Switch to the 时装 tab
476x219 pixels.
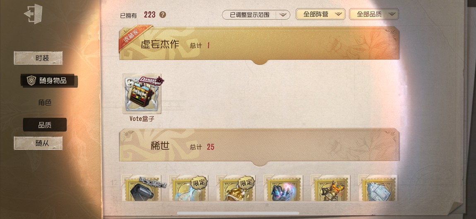38,58
